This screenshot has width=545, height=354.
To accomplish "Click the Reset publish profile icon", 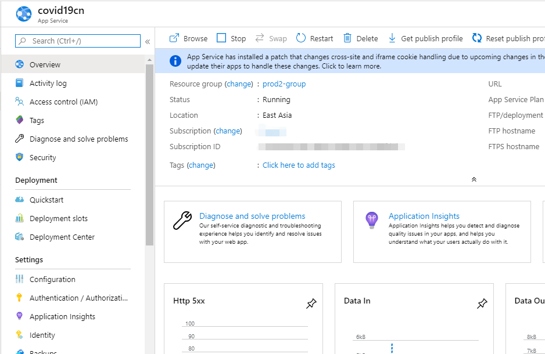I will (477, 38).
